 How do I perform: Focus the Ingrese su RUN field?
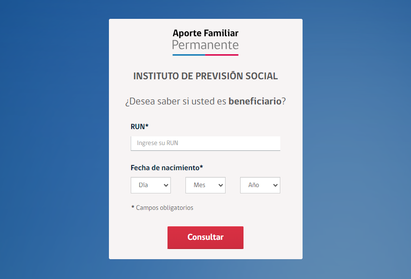(205, 143)
